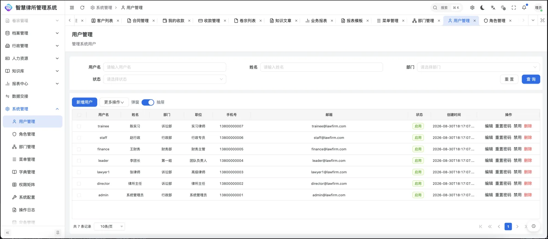The image size is (548, 239).
Task: Check the leader row checkbox
Action: click(x=79, y=161)
